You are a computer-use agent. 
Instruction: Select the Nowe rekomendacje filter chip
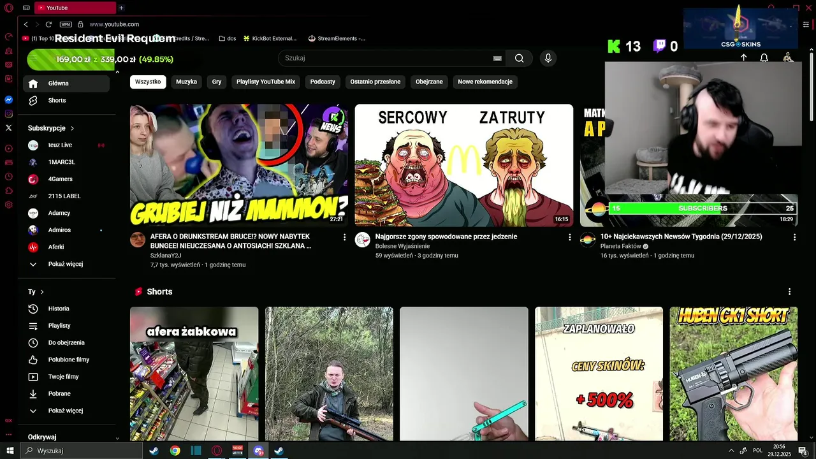tap(485, 82)
